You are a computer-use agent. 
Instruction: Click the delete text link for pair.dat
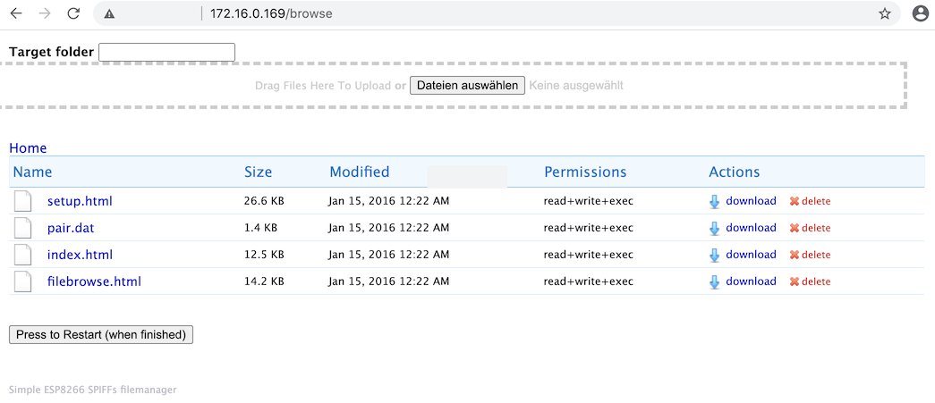(x=816, y=228)
